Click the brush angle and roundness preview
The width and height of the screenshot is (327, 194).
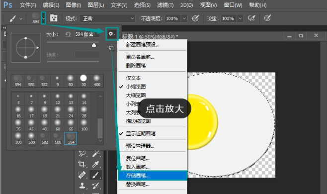[26, 48]
